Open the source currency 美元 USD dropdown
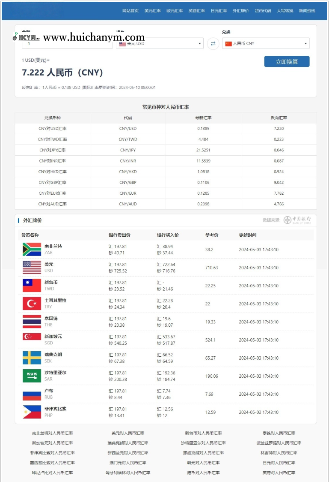The image size is (329, 482). (x=160, y=44)
